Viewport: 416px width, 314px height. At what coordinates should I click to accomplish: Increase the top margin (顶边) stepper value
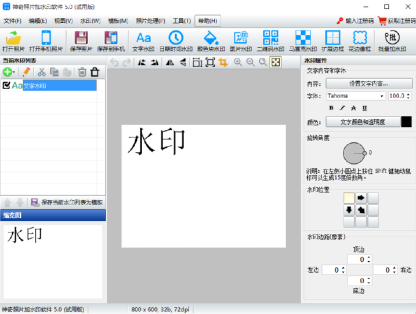(370, 257)
